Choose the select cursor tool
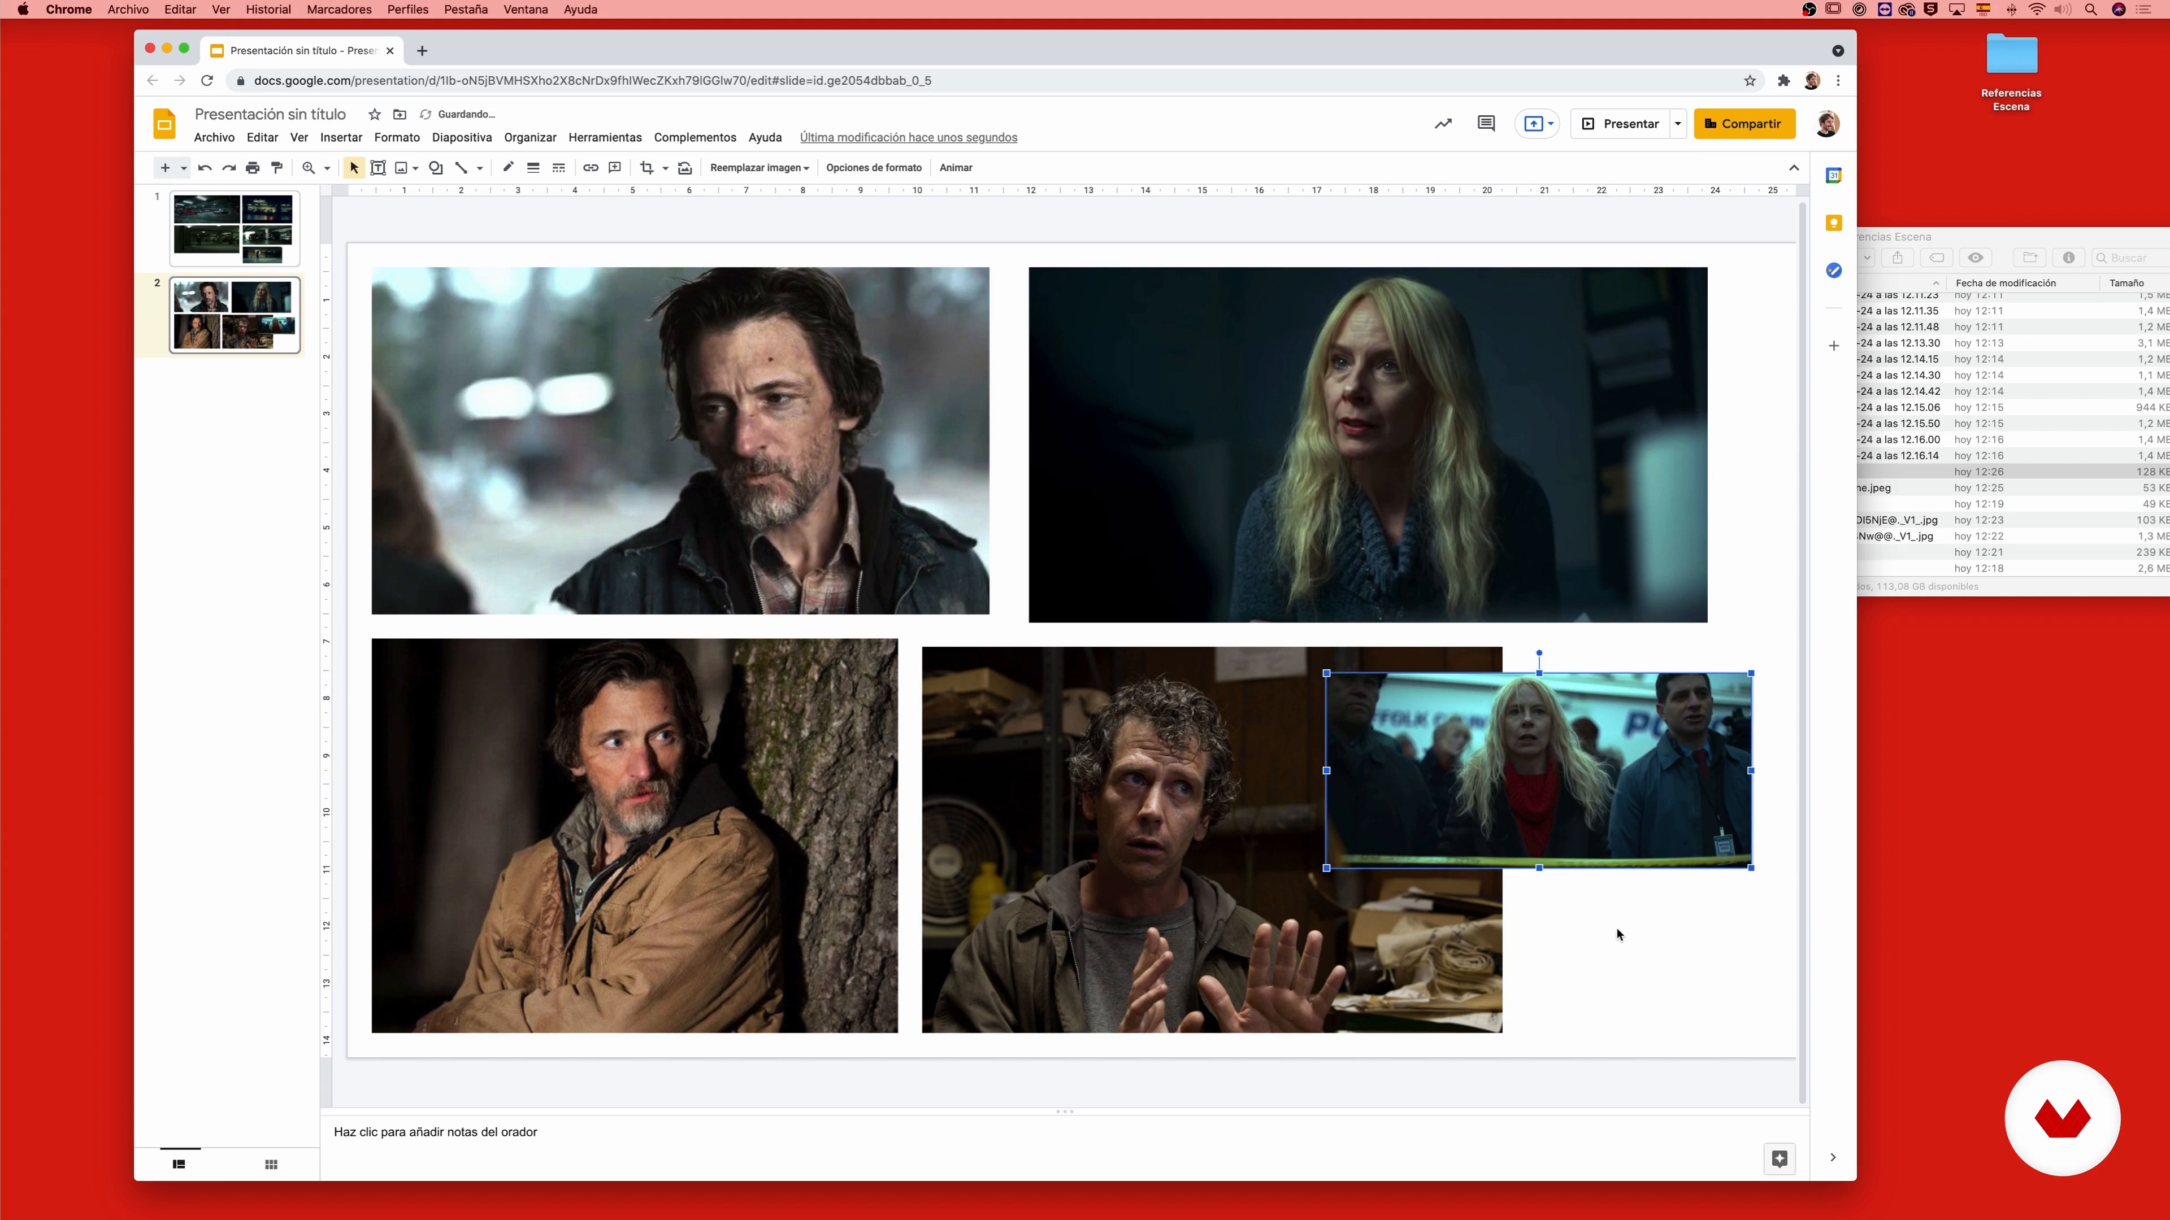Screen dimensions: 2170x1220 (x=354, y=168)
